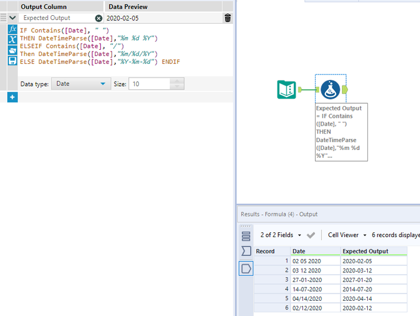
Task: Open the metadata sigma view in Results
Action: point(246,251)
